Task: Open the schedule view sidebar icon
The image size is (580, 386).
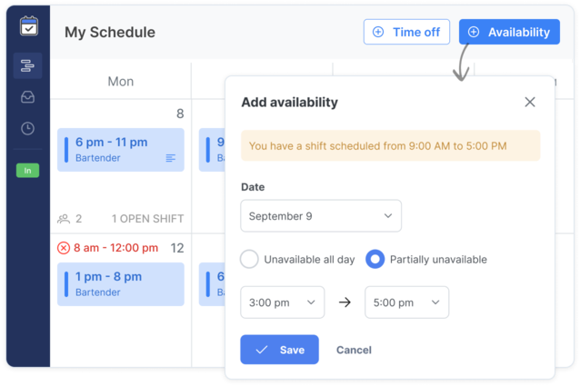Action: [x=27, y=65]
